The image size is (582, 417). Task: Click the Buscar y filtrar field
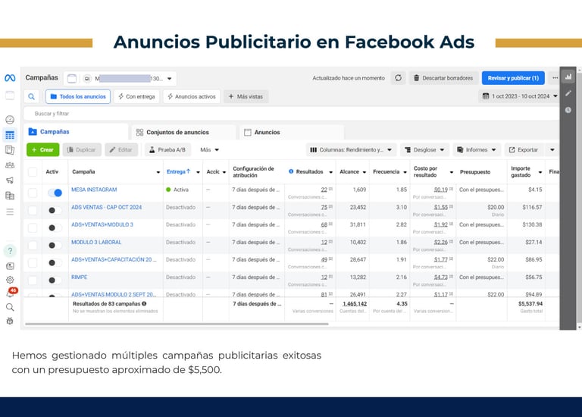[291, 114]
